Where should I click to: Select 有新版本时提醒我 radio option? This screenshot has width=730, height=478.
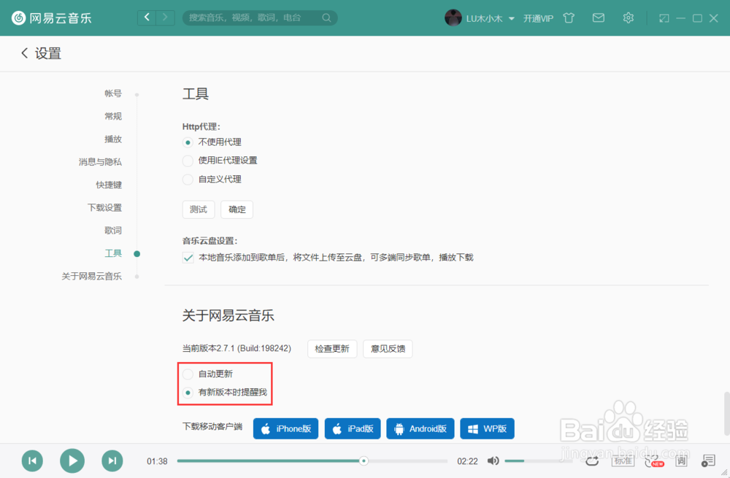click(188, 393)
